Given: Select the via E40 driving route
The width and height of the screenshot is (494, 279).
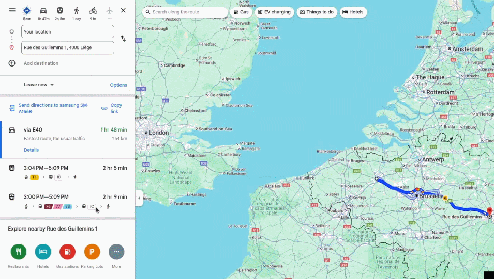Looking at the screenshot, I should tap(68, 139).
